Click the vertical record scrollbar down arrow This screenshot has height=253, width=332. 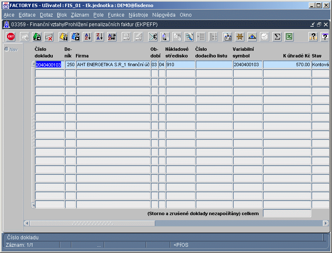click(x=33, y=205)
